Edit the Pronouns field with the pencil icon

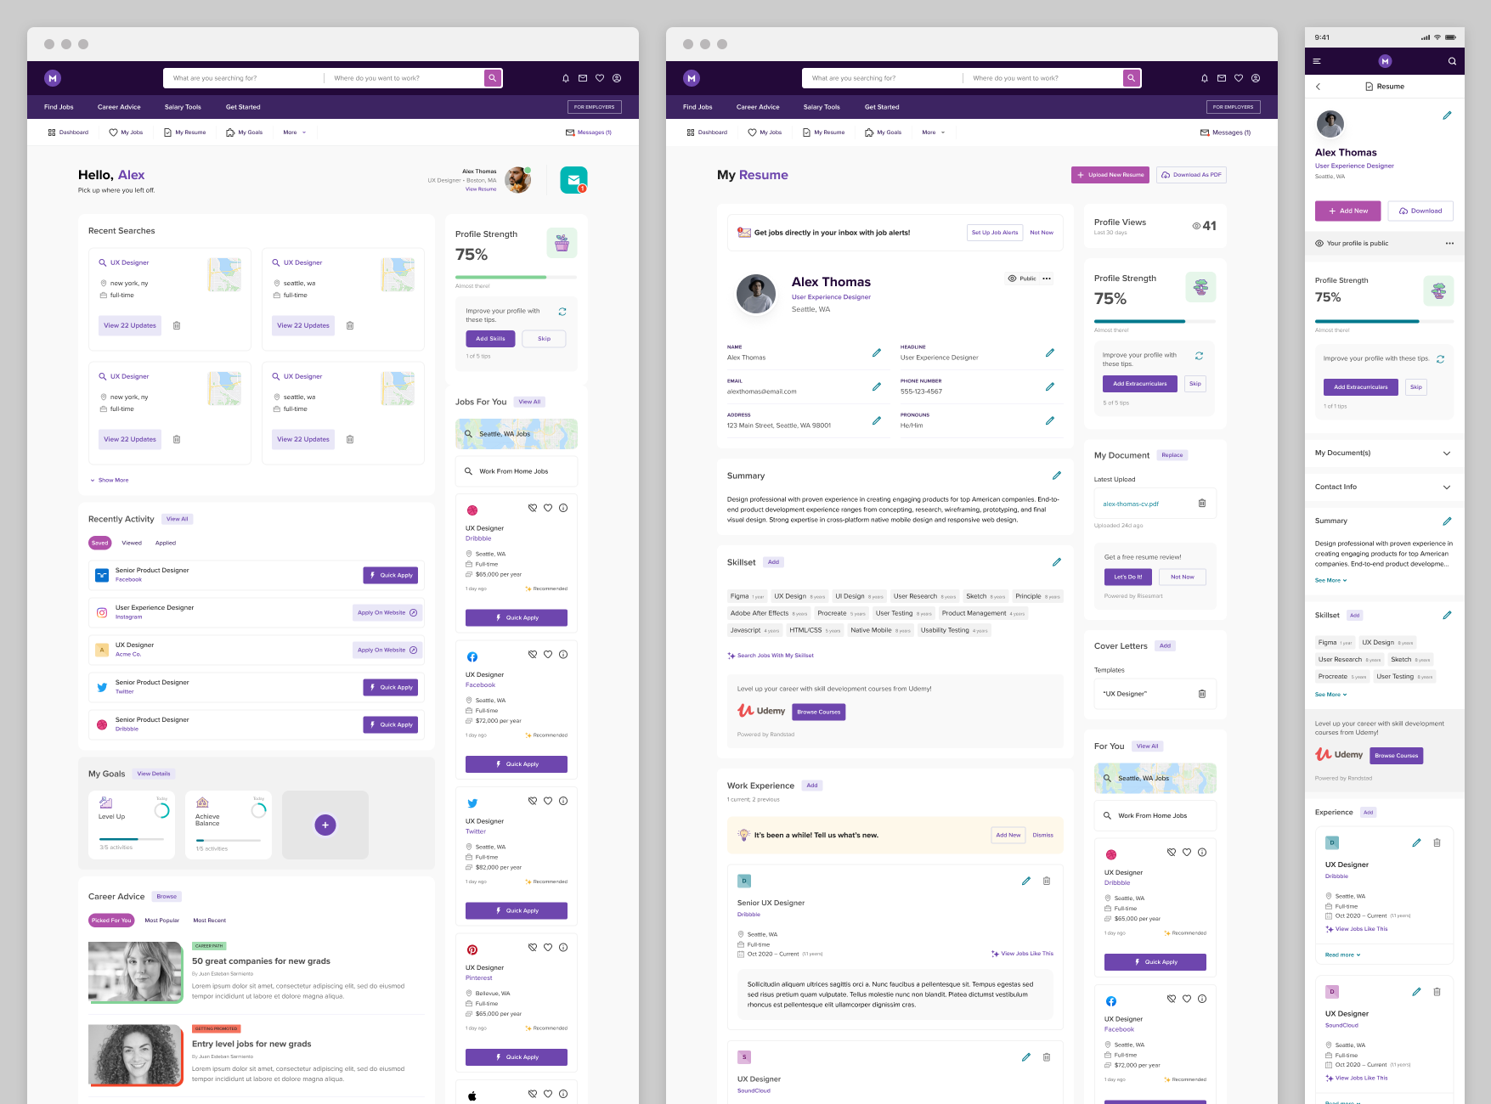(x=1049, y=420)
